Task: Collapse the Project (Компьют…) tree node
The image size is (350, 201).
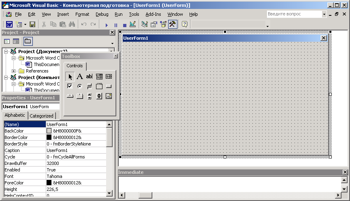Action: tap(6, 77)
